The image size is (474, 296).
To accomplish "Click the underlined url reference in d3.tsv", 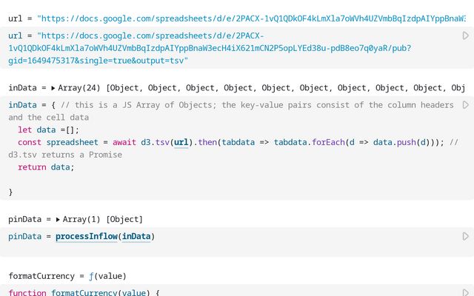I will (x=181, y=142).
